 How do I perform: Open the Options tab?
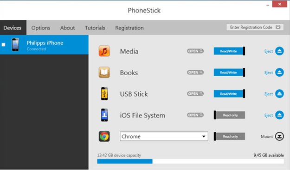pyautogui.click(x=41, y=28)
